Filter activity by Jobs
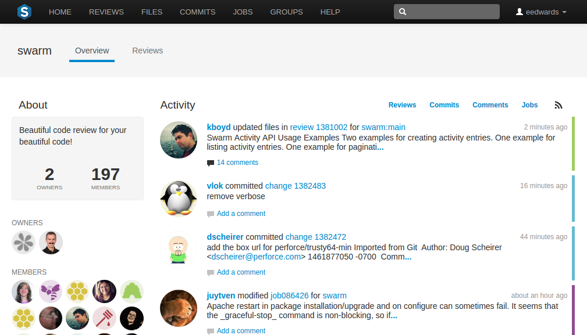Image resolution: width=587 pixels, height=335 pixels. [529, 105]
